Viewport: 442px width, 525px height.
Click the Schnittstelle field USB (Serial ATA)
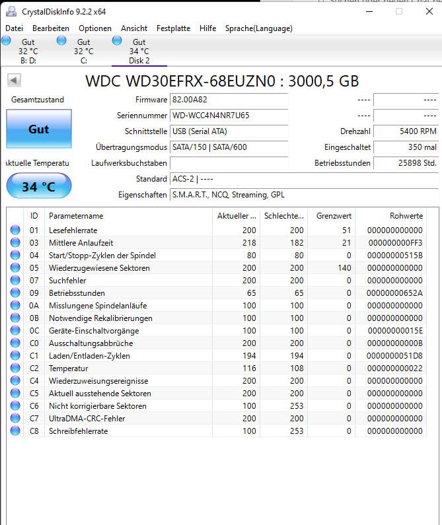[229, 131]
